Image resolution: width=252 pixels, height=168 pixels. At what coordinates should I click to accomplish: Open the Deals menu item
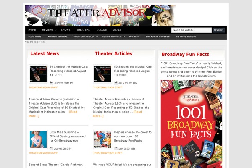tap(117, 30)
